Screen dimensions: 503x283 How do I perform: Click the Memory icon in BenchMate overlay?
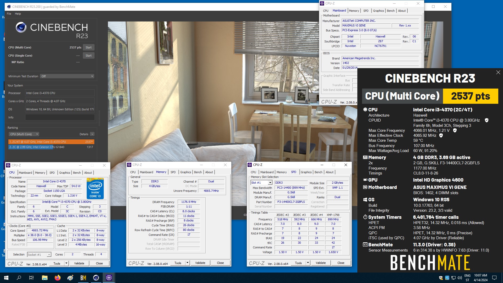365,157
